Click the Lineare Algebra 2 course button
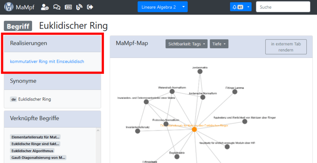 [x=158, y=7]
